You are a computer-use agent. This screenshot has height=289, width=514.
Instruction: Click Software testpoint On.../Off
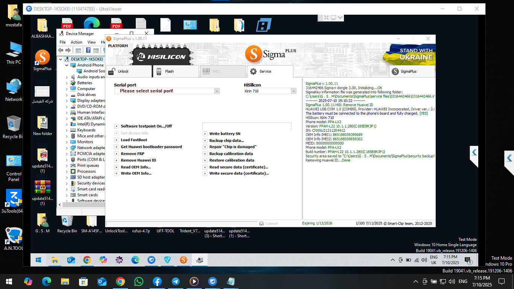[x=143, y=126]
